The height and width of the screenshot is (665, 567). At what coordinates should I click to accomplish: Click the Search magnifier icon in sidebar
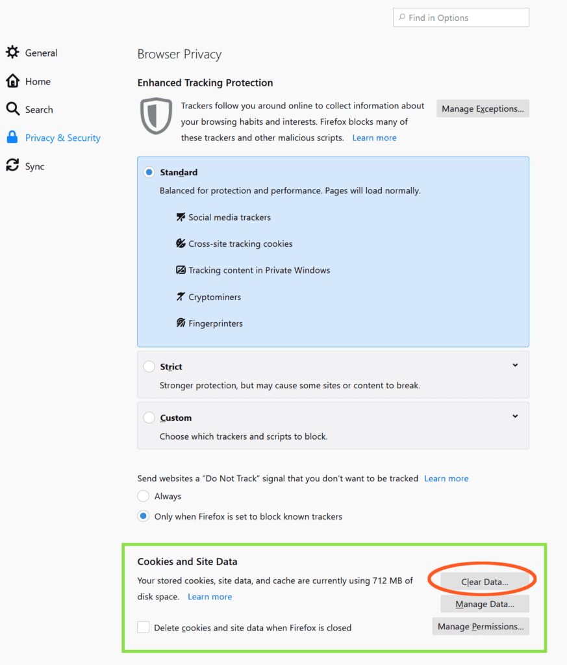point(12,109)
